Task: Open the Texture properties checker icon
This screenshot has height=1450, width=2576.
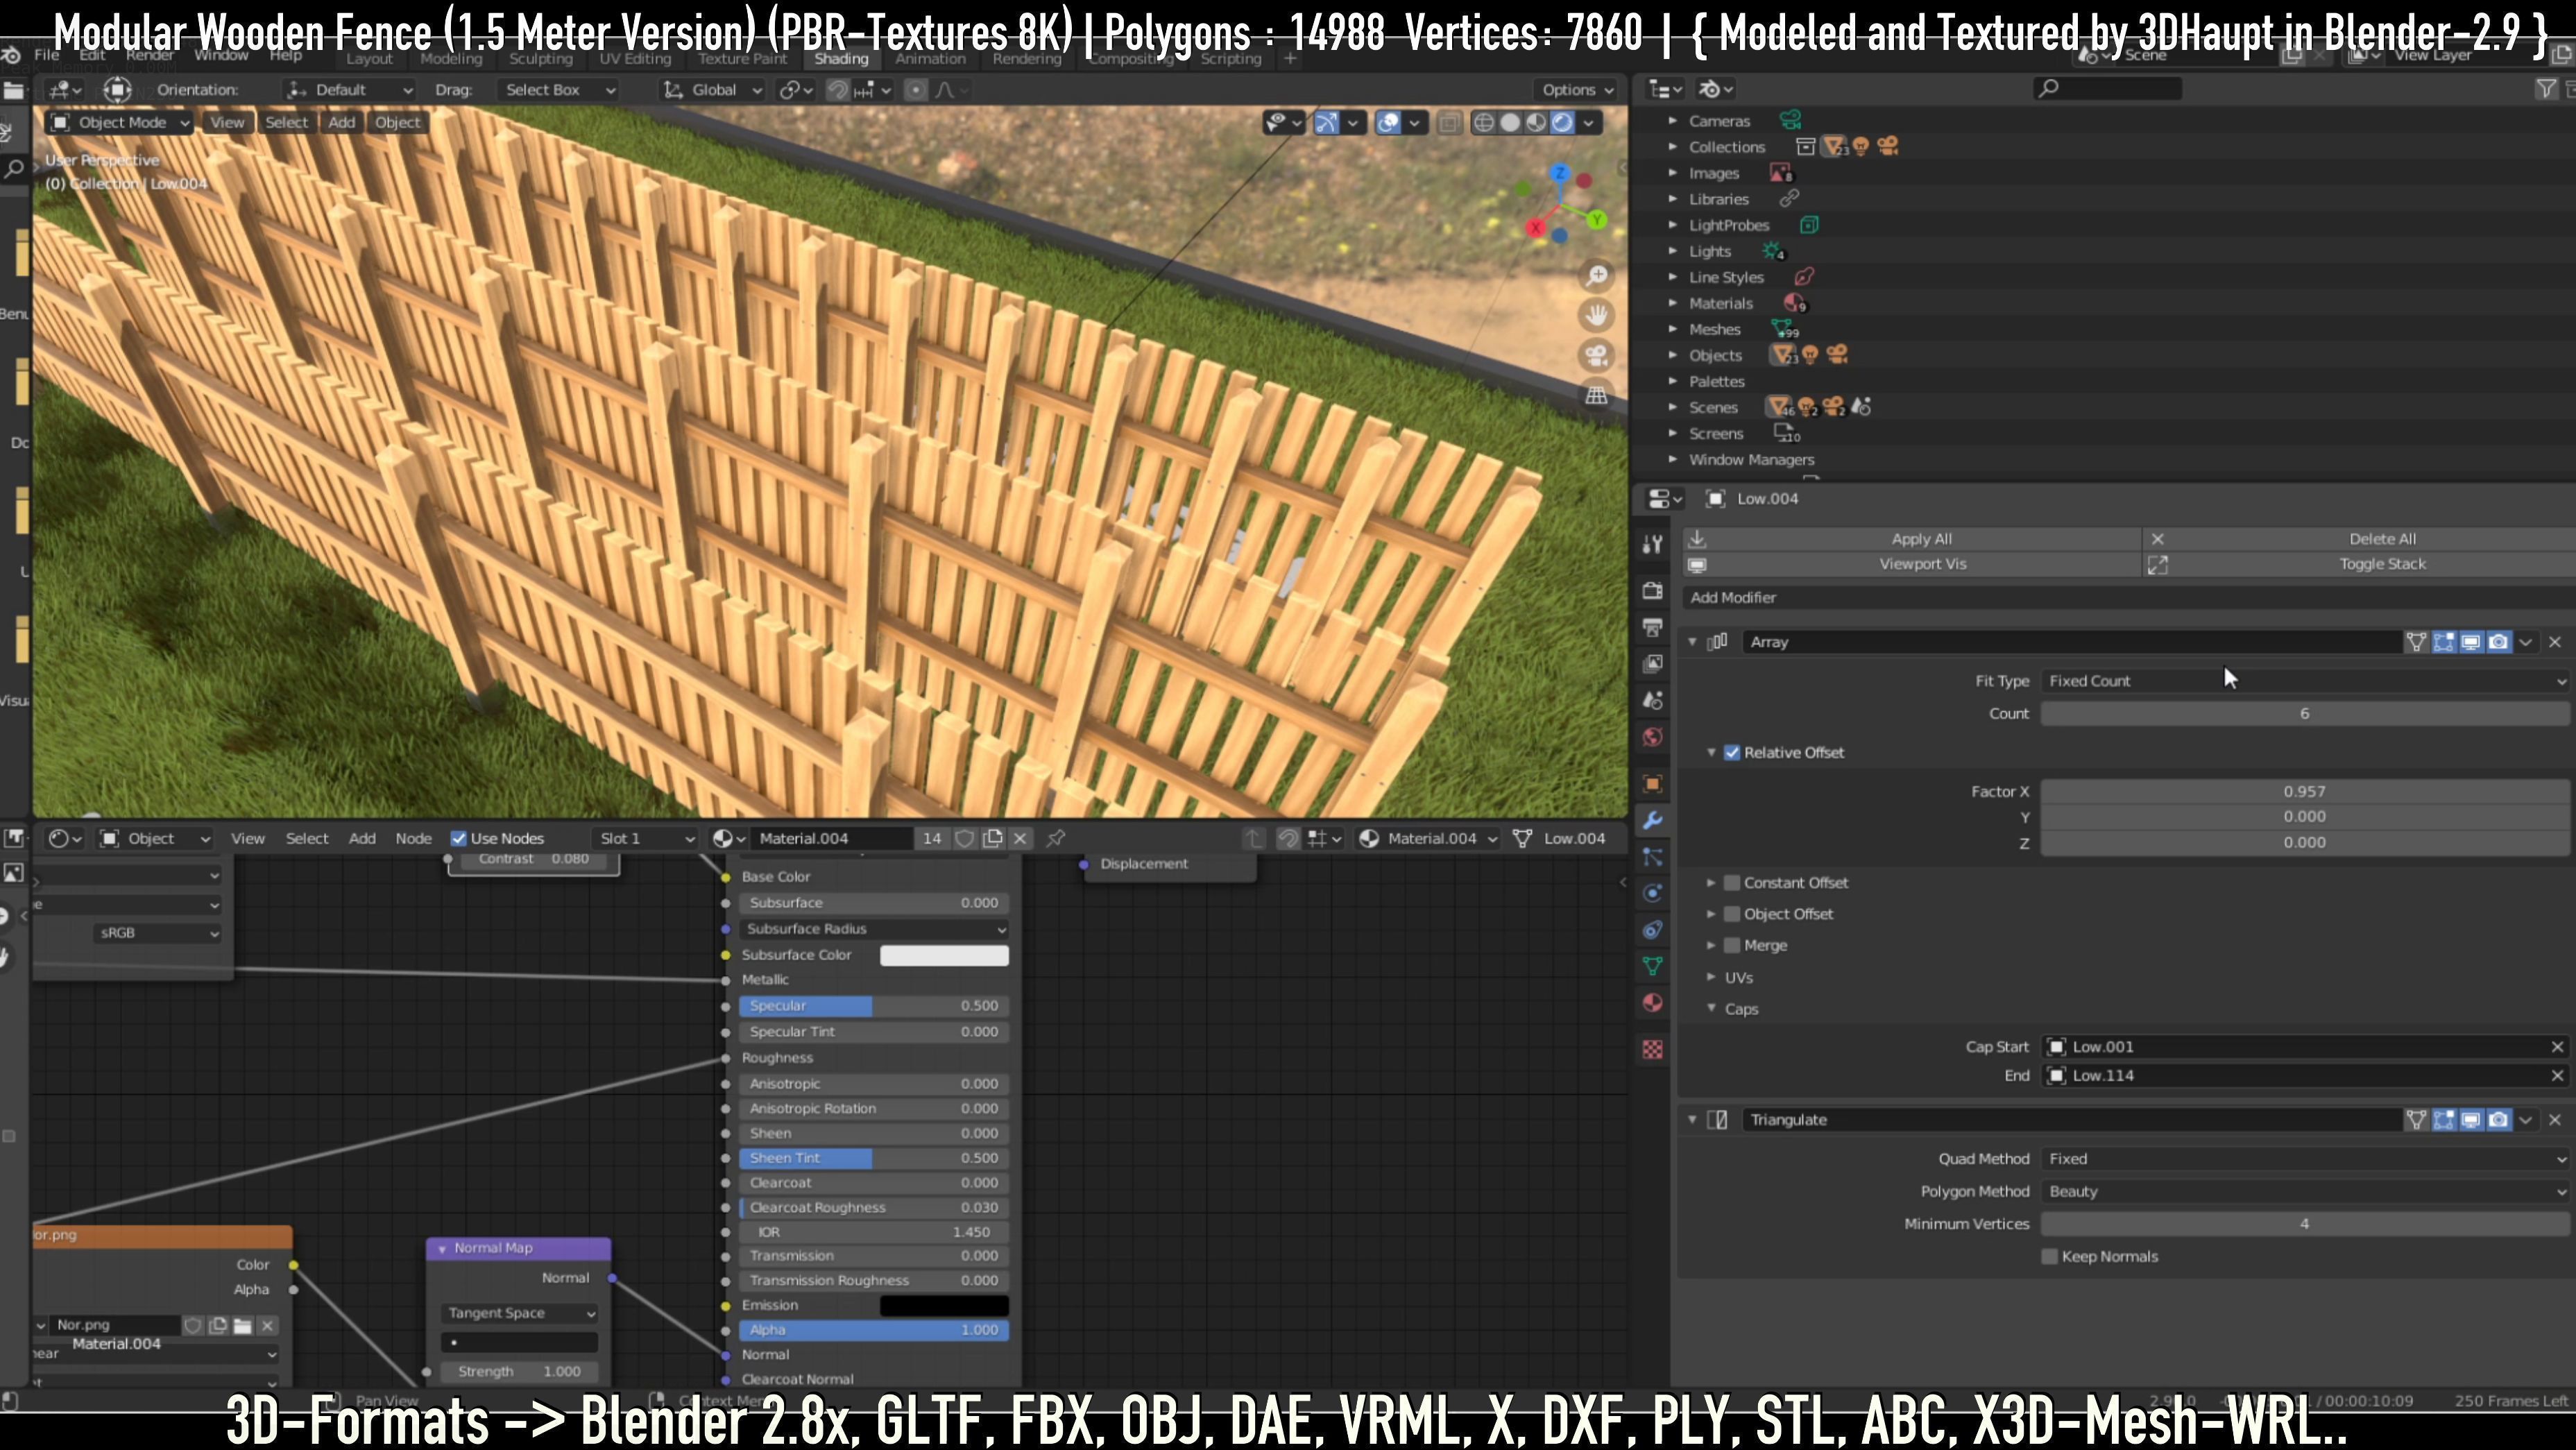Action: [1652, 1049]
